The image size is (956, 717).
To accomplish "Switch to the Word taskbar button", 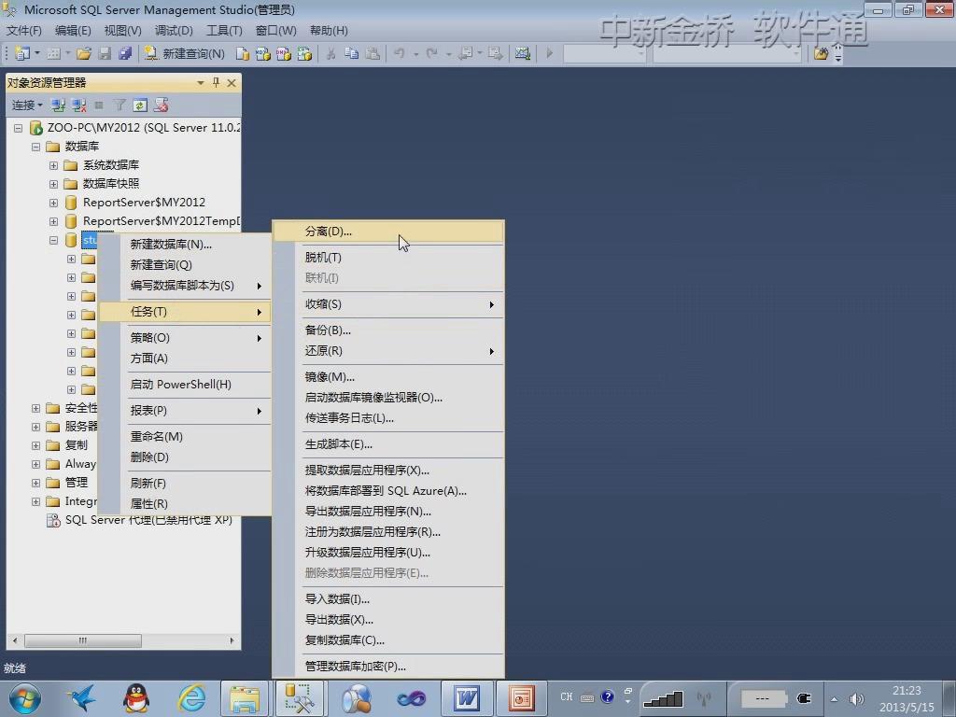I will click(x=467, y=698).
